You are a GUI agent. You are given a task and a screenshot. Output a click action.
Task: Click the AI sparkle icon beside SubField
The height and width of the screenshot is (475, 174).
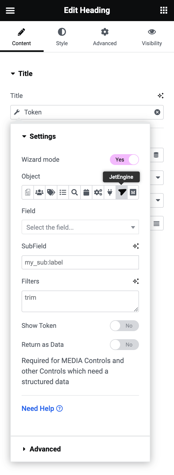point(136,246)
